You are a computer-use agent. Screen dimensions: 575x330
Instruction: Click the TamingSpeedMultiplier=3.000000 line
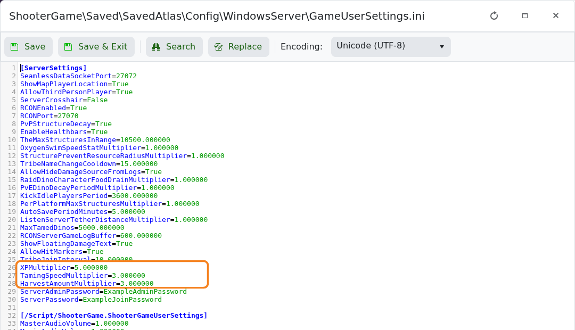tap(83, 276)
